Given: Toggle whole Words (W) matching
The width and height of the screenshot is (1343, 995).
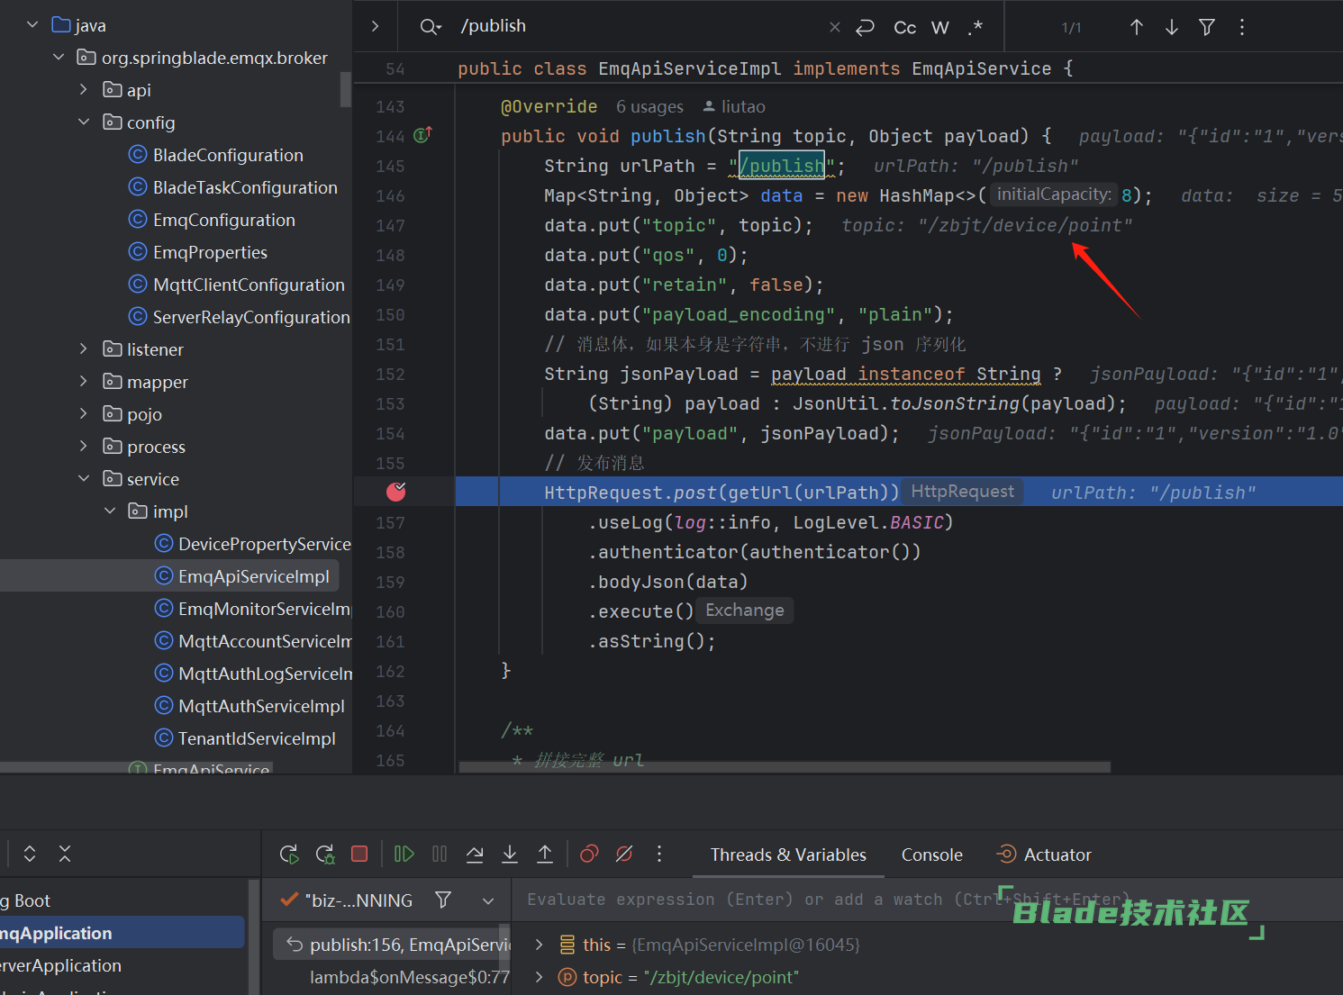Looking at the screenshot, I should (940, 28).
